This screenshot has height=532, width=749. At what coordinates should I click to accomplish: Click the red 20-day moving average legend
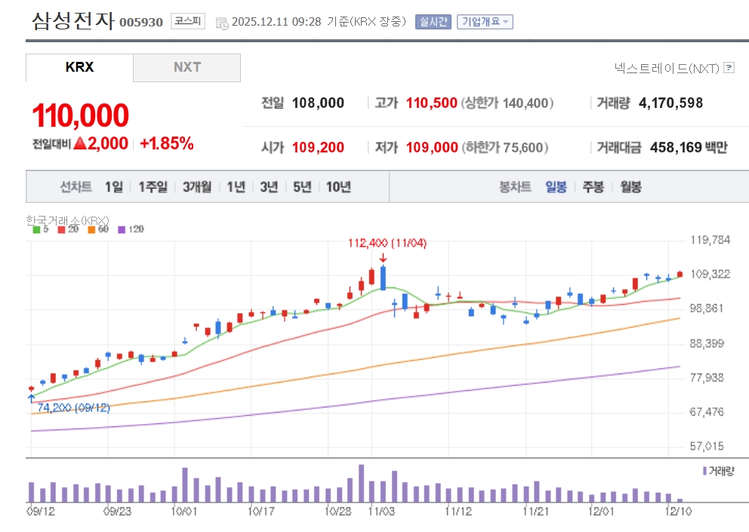click(x=67, y=229)
